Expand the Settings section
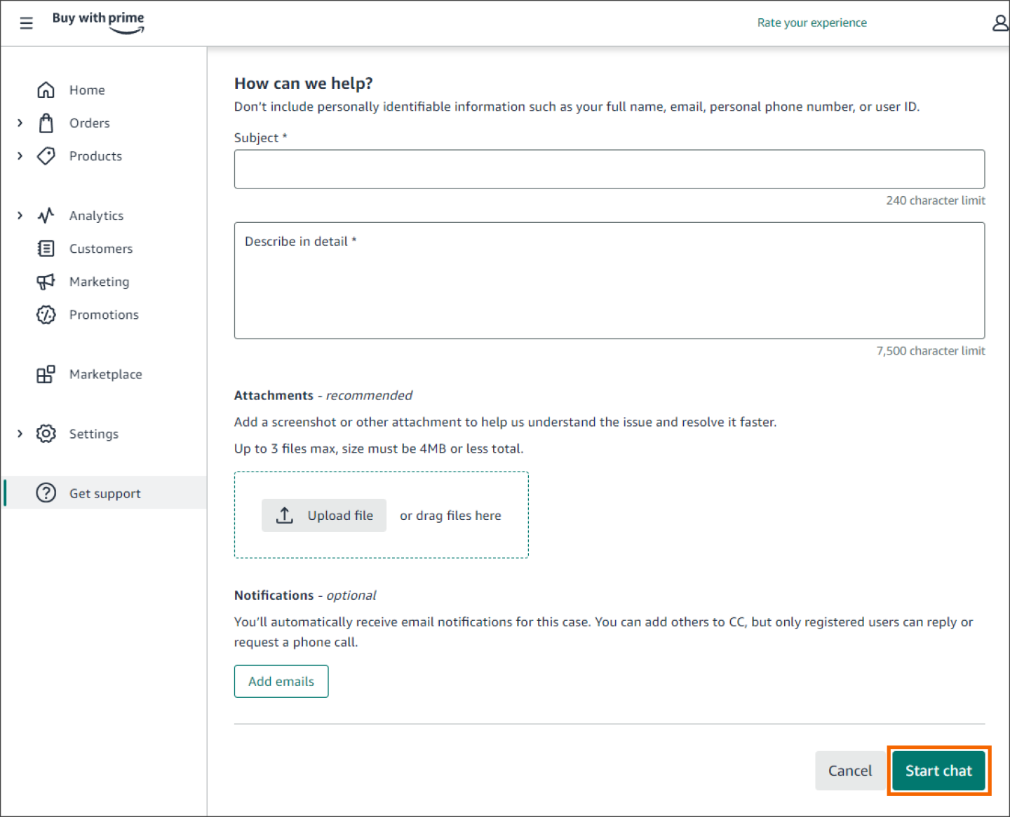Screen dimensions: 1010x817 coord(20,433)
